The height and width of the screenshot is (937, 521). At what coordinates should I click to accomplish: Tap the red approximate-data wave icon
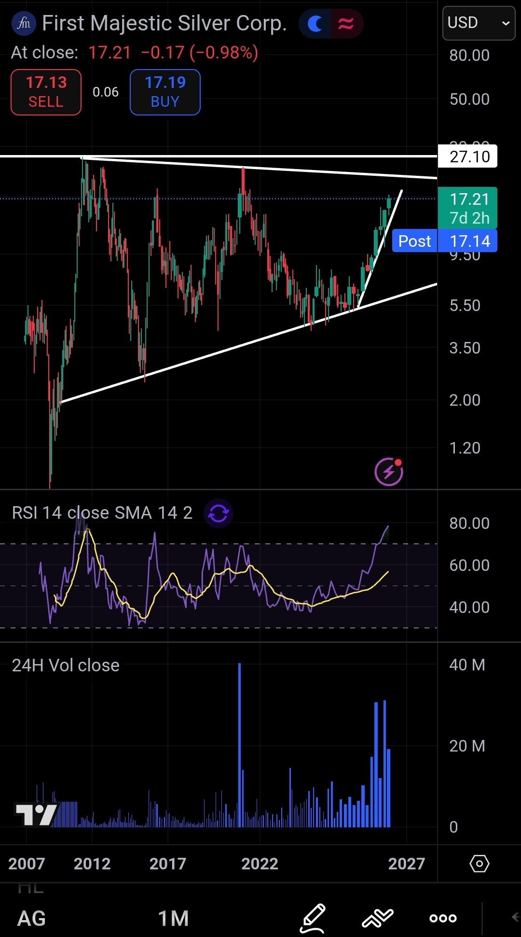pos(346,23)
